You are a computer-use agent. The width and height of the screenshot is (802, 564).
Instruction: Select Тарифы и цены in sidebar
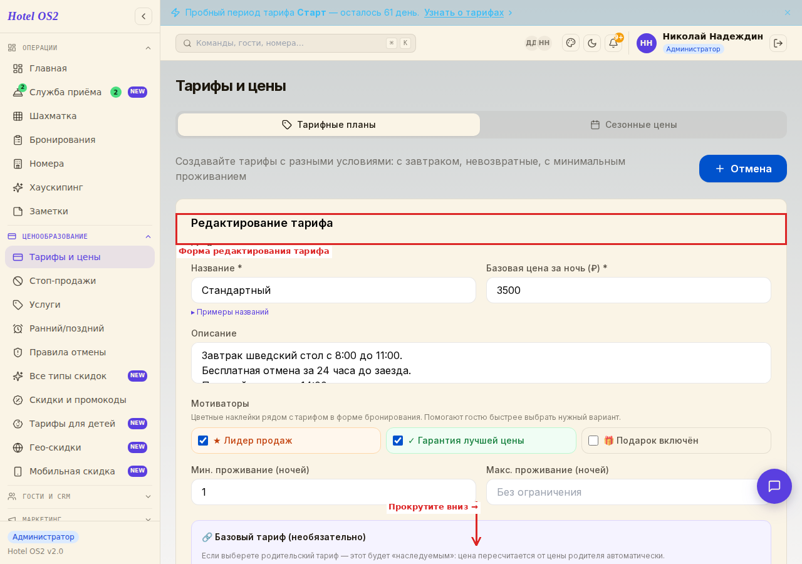pyautogui.click(x=80, y=257)
